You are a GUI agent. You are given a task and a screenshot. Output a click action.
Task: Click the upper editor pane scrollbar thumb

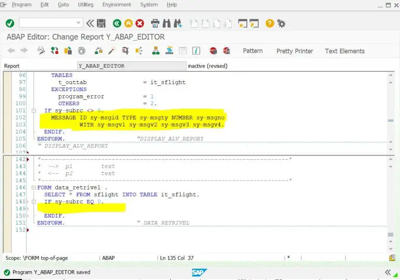[x=391, y=120]
